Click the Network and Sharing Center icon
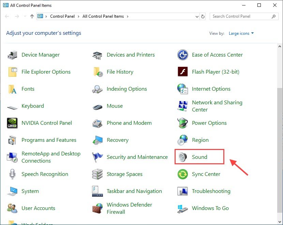 click(183, 106)
